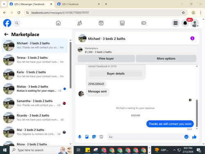This screenshot has width=205, height=154.
Task: Open a new browser tab
Action: click(106, 4)
